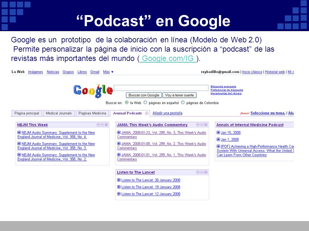
Task: Open Listen to The Lancet 12 January link
Action: pyautogui.click(x=151, y=194)
